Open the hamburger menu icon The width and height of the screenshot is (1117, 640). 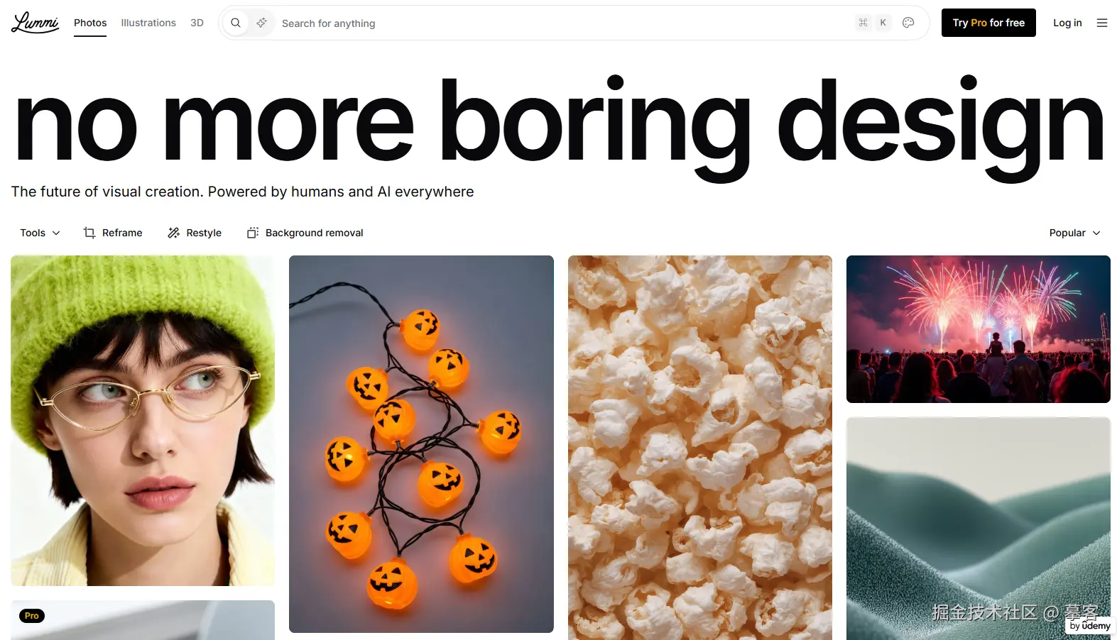pos(1102,23)
